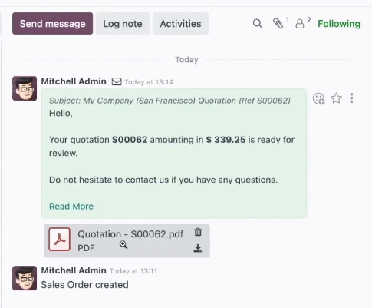Click the email envelope icon beside Mitchell Admin
This screenshot has height=308, width=372.
pos(117,81)
